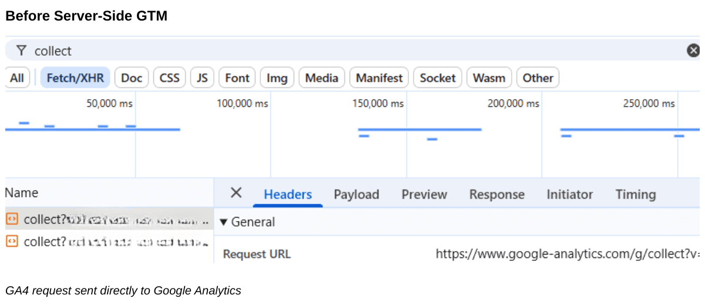The image size is (705, 305).
Task: Click the filter funnel icon
Action: pyautogui.click(x=21, y=50)
